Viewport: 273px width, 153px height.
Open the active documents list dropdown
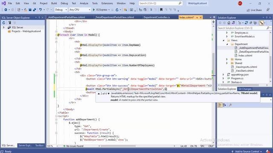coord(210,17)
